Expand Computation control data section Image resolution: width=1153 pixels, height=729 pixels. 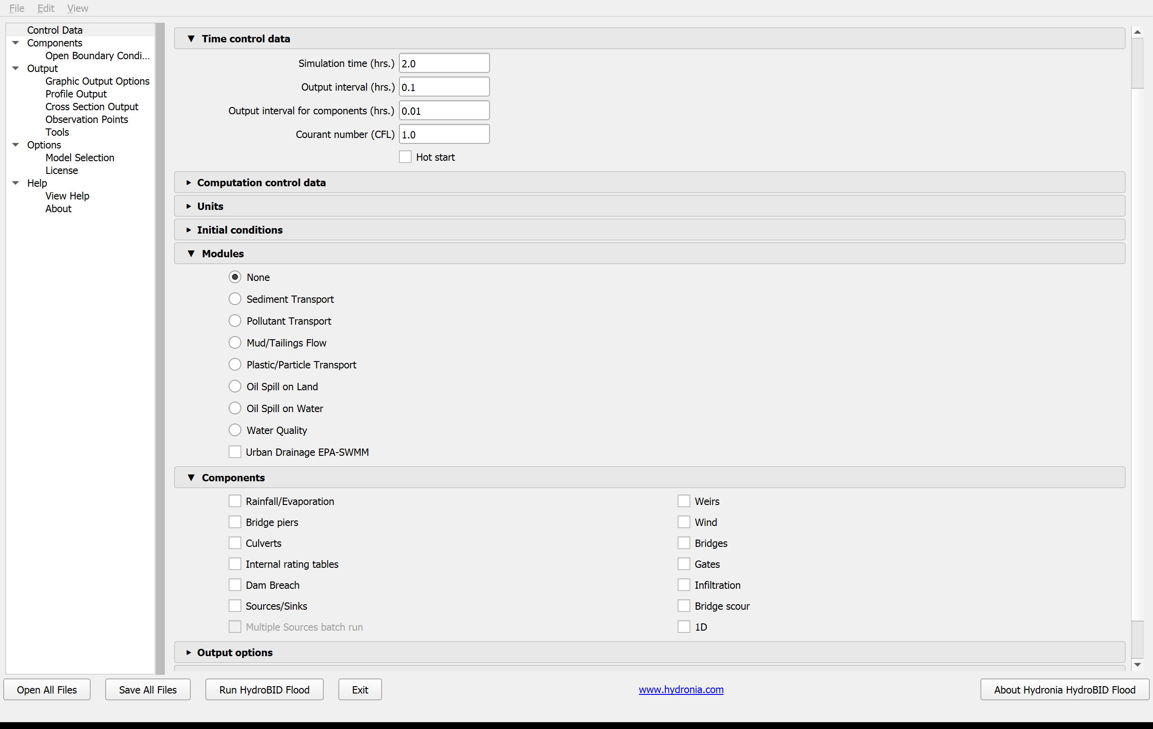pyautogui.click(x=649, y=183)
